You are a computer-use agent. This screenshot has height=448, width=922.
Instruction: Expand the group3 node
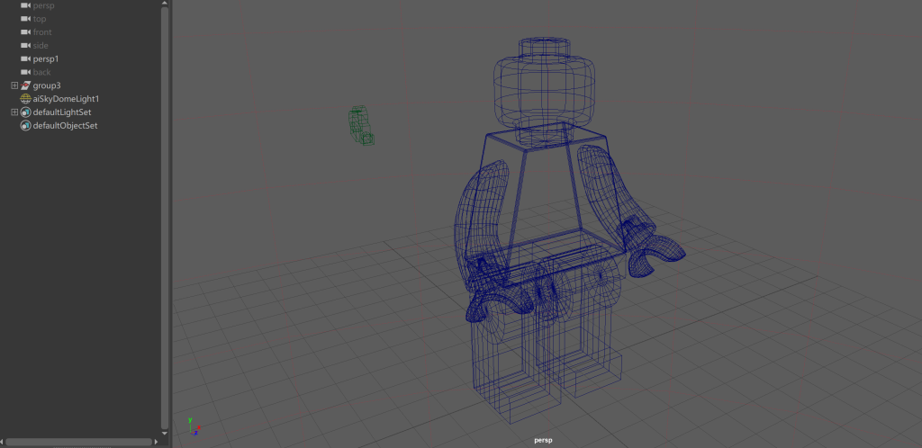14,85
